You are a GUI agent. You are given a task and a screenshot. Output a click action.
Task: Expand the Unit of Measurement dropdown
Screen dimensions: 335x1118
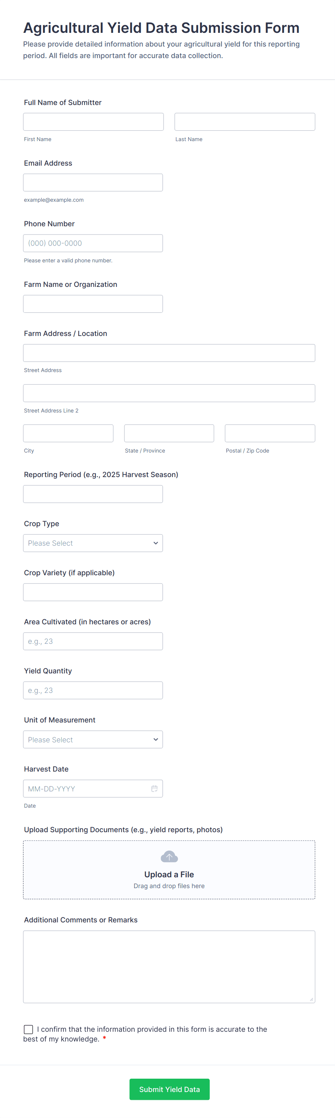(93, 739)
